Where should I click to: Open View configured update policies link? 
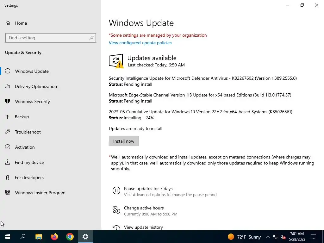[140, 43]
